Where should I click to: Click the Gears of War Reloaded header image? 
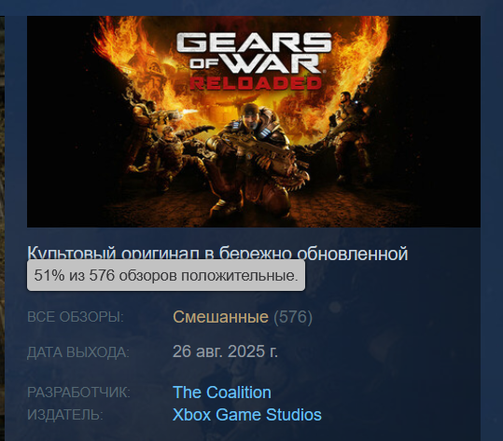(x=254, y=122)
